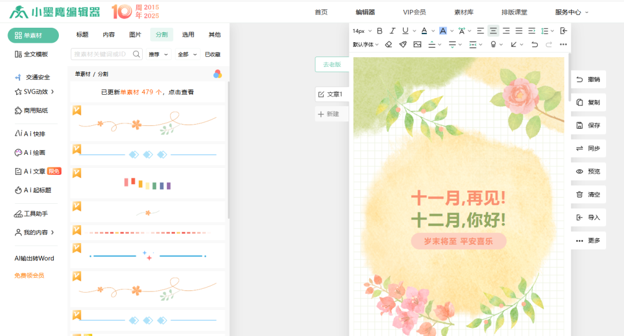Expand 我的内容 submenu

53,232
